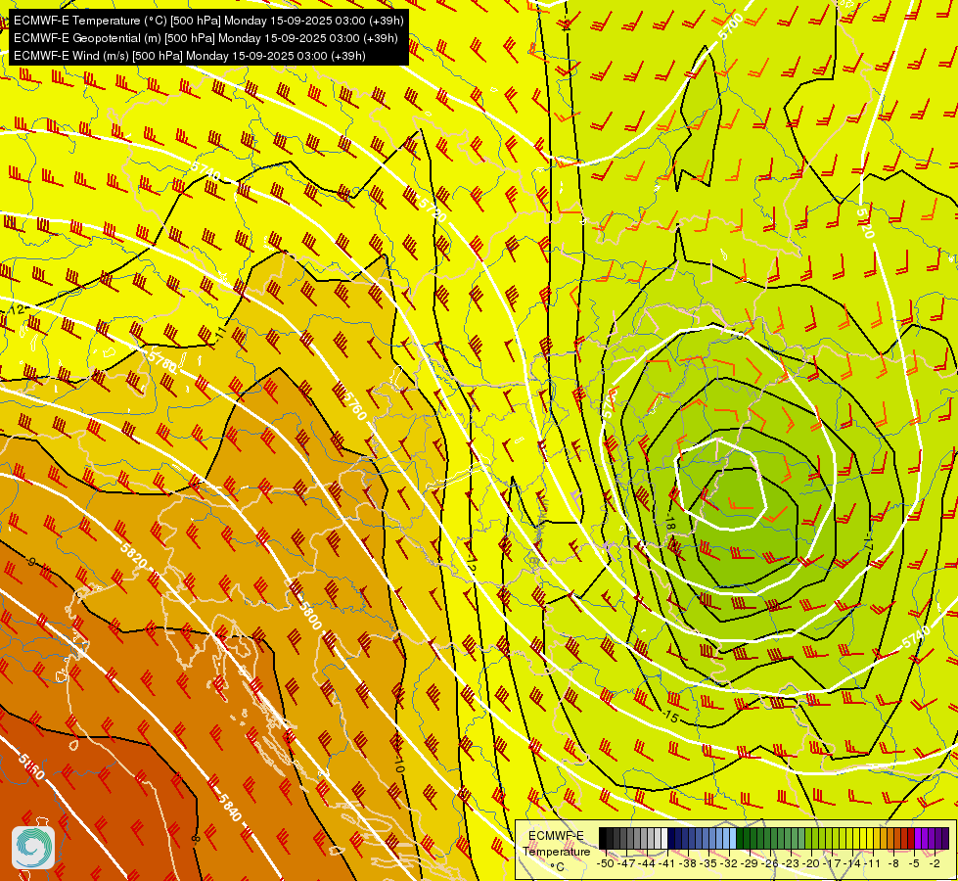Click the -17 tick label in the legend

(832, 864)
